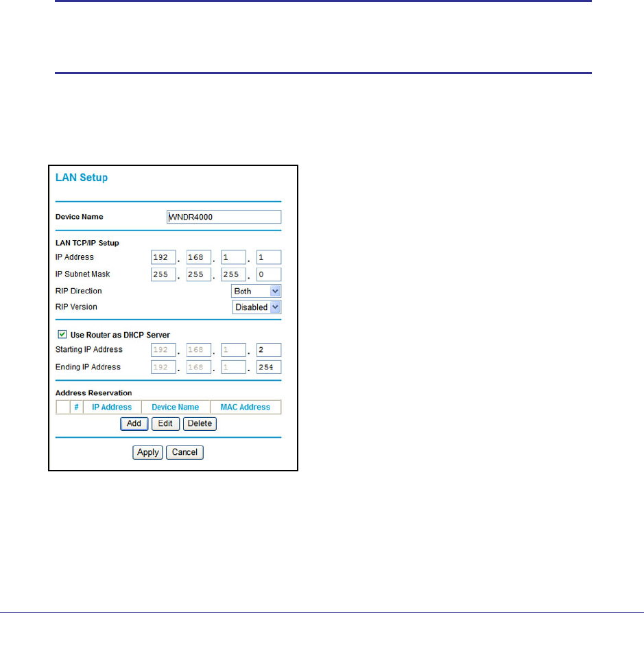Screen dimensions: 644x660
Task: Select Subnet Mask first octet 255
Action: (163, 274)
